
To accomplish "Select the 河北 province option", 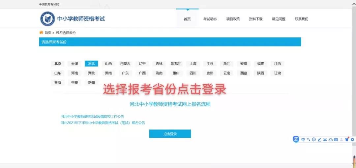I will [91, 64].
